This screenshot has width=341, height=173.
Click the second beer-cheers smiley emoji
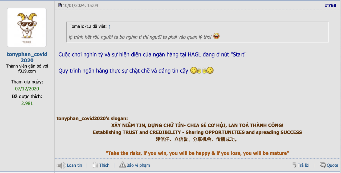pos(208,70)
